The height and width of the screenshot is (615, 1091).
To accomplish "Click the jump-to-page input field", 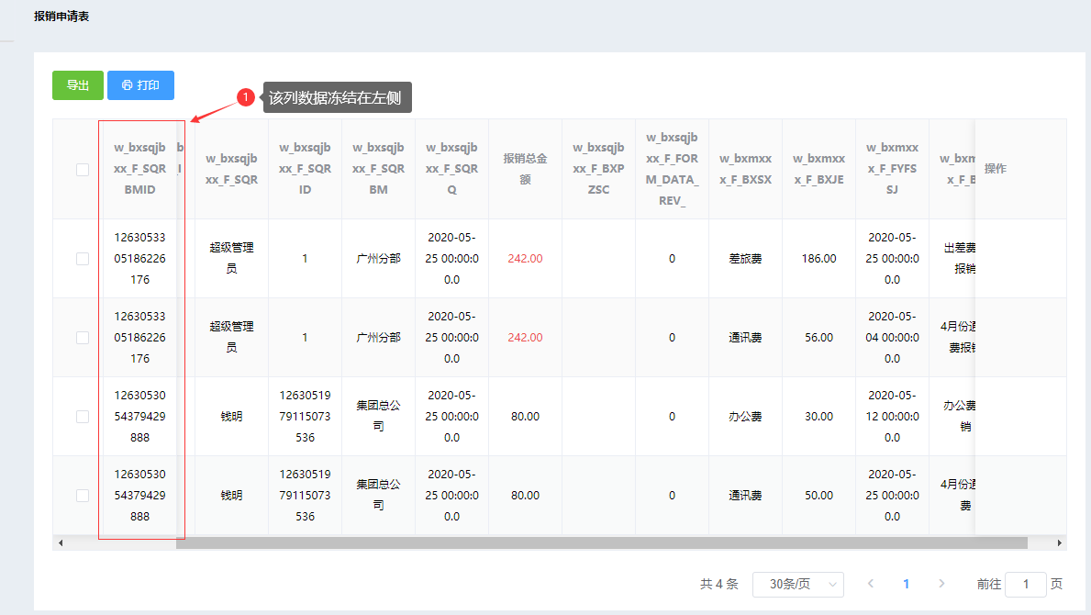I will [x=1025, y=584].
